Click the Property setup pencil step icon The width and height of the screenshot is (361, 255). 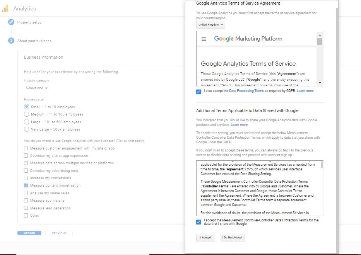[x=11, y=22]
